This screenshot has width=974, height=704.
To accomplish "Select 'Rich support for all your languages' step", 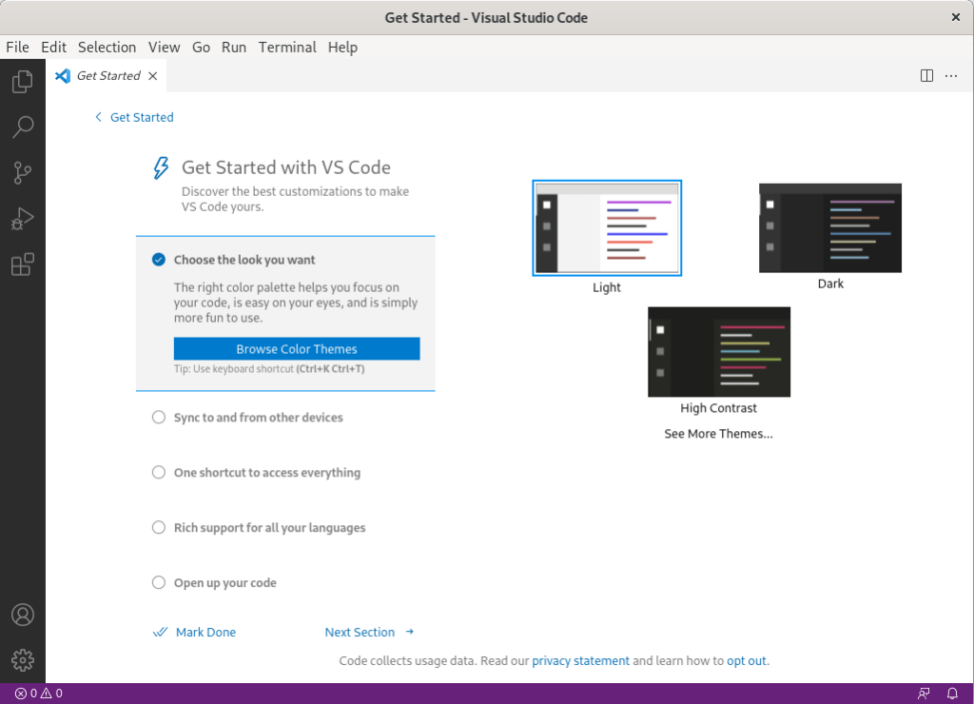I will [x=269, y=528].
